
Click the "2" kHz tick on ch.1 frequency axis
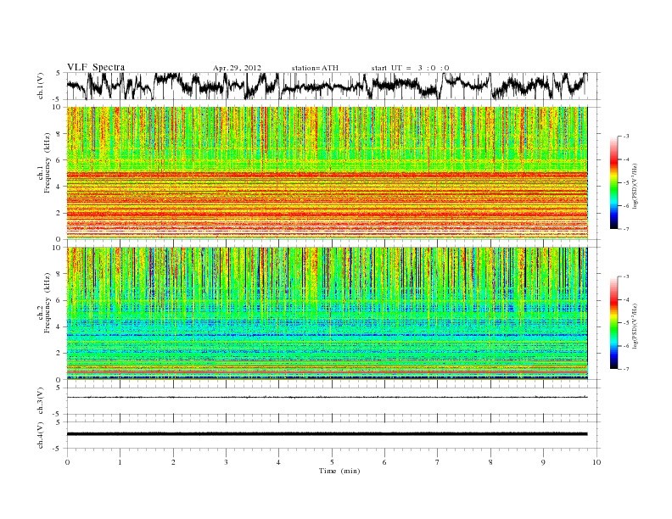coord(59,213)
